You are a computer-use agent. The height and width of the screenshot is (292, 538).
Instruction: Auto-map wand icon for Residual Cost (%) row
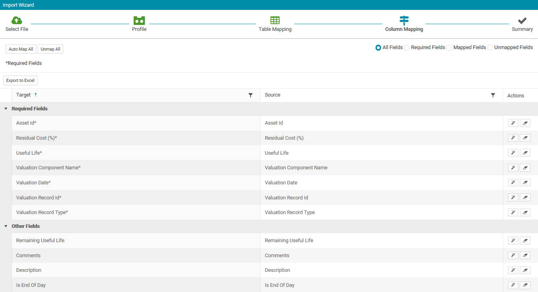[x=513, y=138]
